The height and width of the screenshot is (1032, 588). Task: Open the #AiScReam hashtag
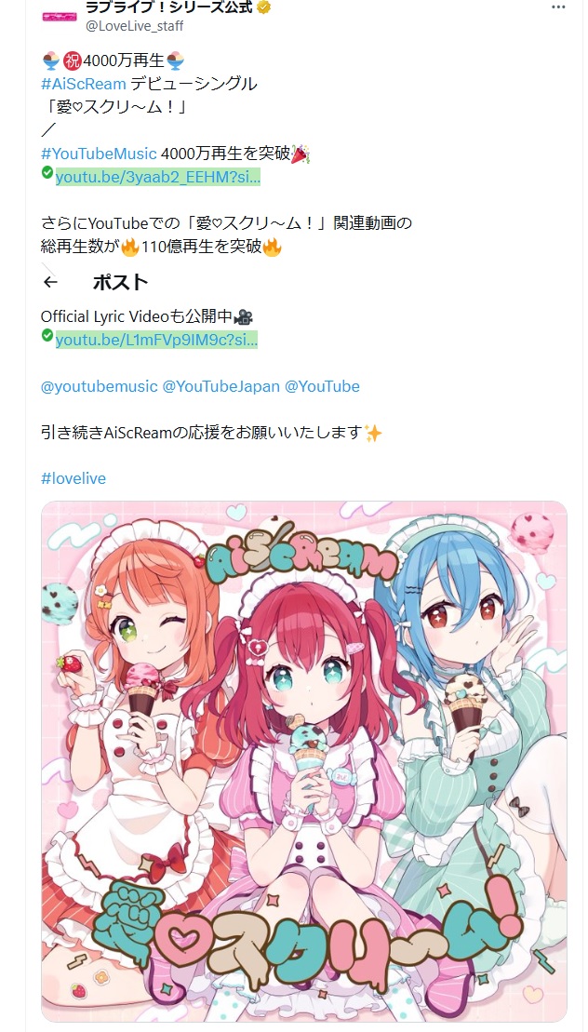(x=84, y=84)
